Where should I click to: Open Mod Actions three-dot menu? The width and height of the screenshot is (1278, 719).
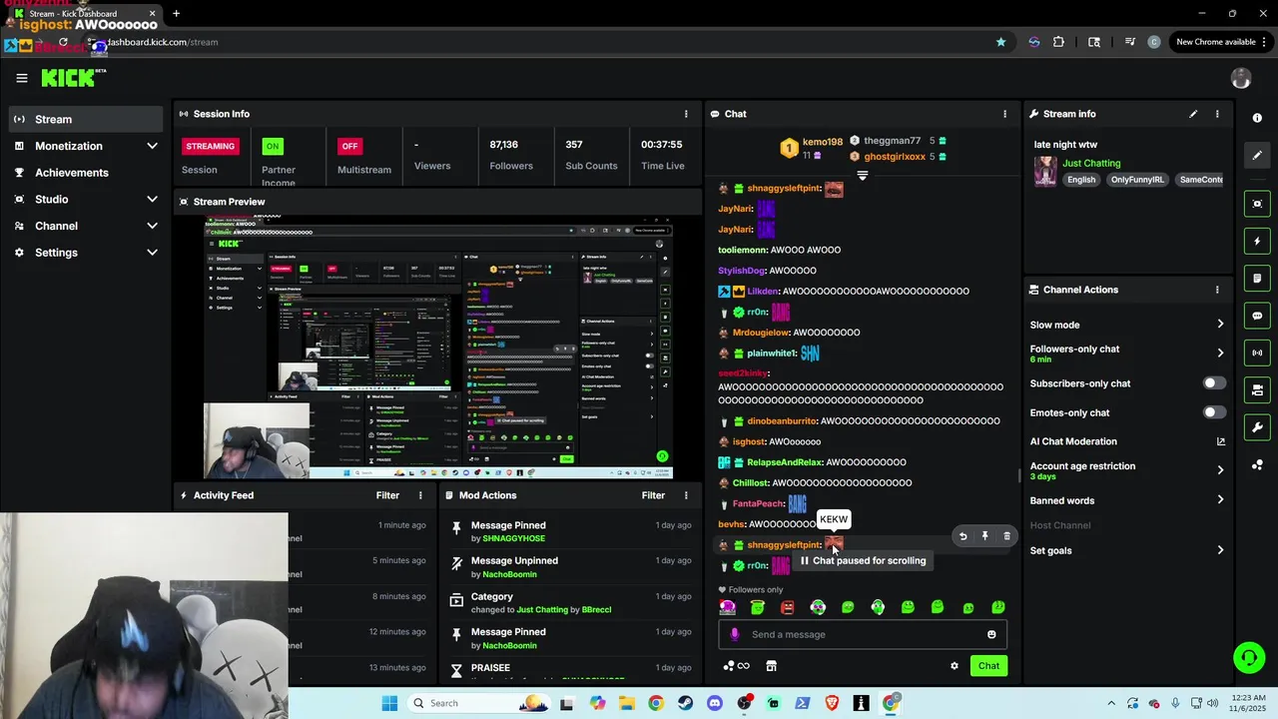[686, 495]
